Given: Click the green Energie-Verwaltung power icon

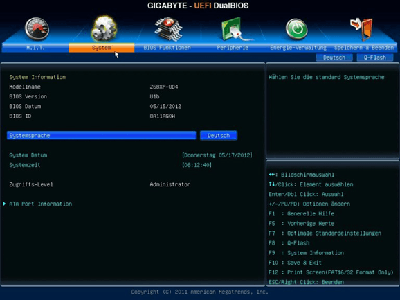Looking at the screenshot, I should coord(296,29).
